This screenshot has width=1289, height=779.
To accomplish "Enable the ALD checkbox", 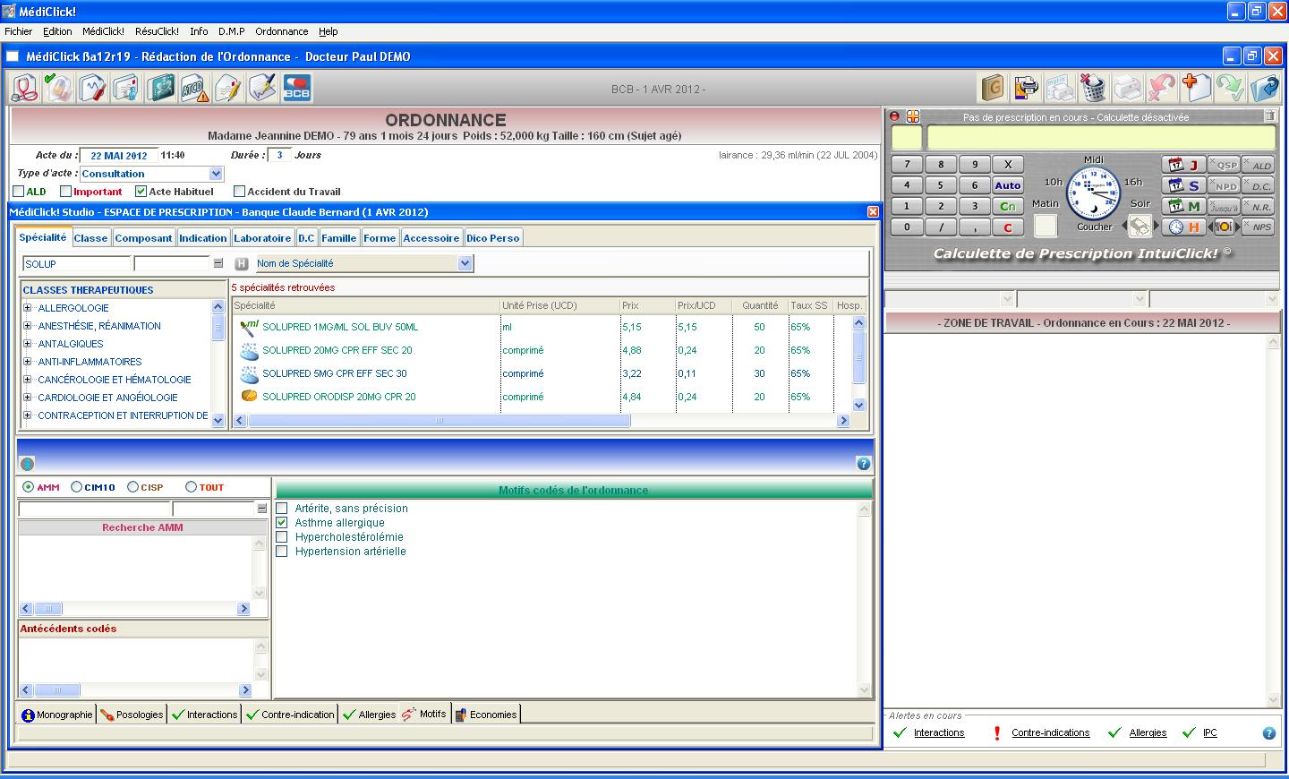I will [x=19, y=192].
